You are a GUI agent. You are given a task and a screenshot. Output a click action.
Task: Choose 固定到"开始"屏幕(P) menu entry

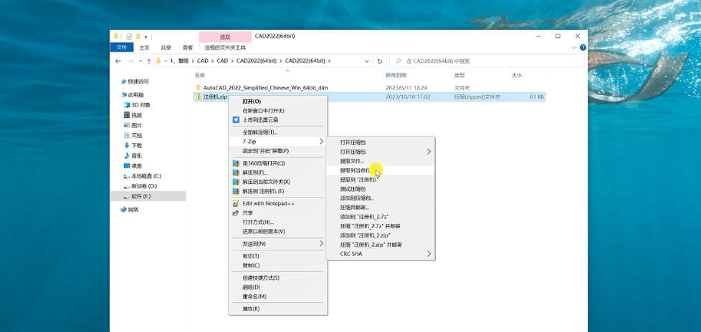[x=265, y=151]
